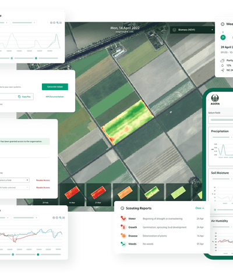Image resolution: width=233 pixels, height=279 pixels.
Task: Open the hamburger menu on the lower red-and-blue chart
Action: (x=63, y=217)
